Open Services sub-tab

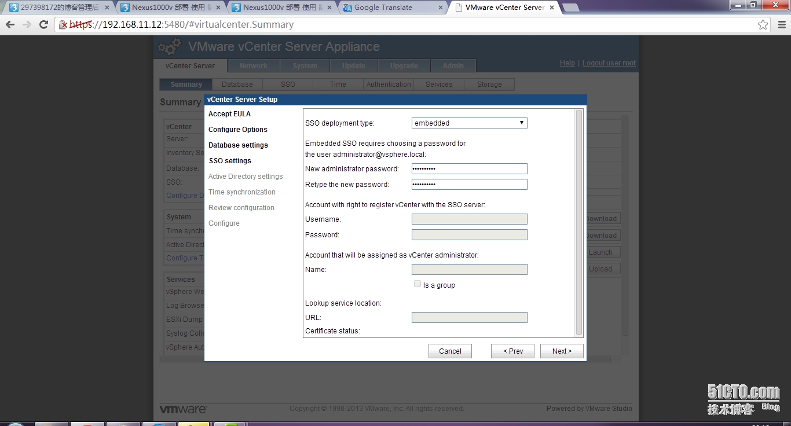point(439,85)
